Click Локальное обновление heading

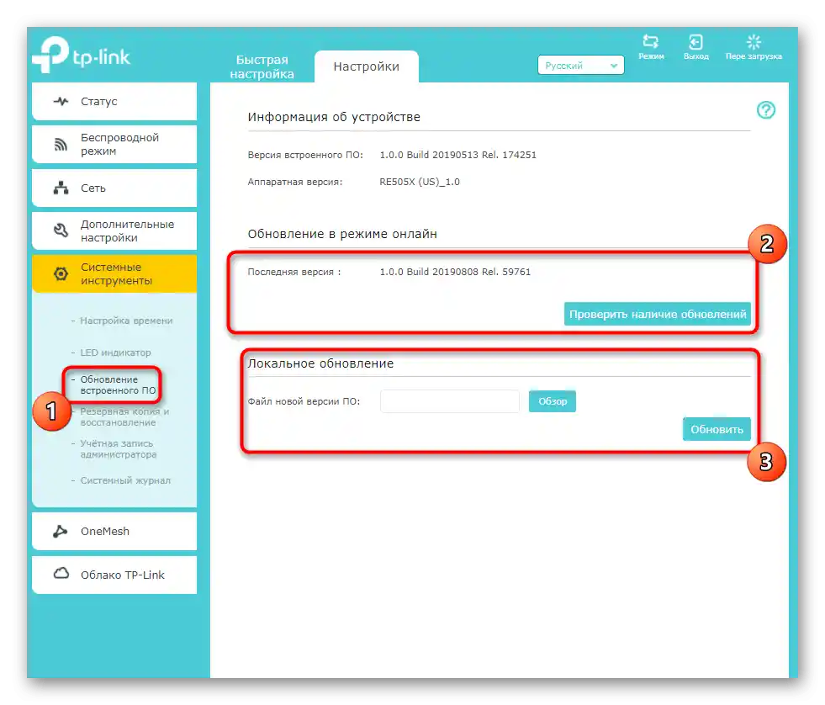(x=320, y=363)
